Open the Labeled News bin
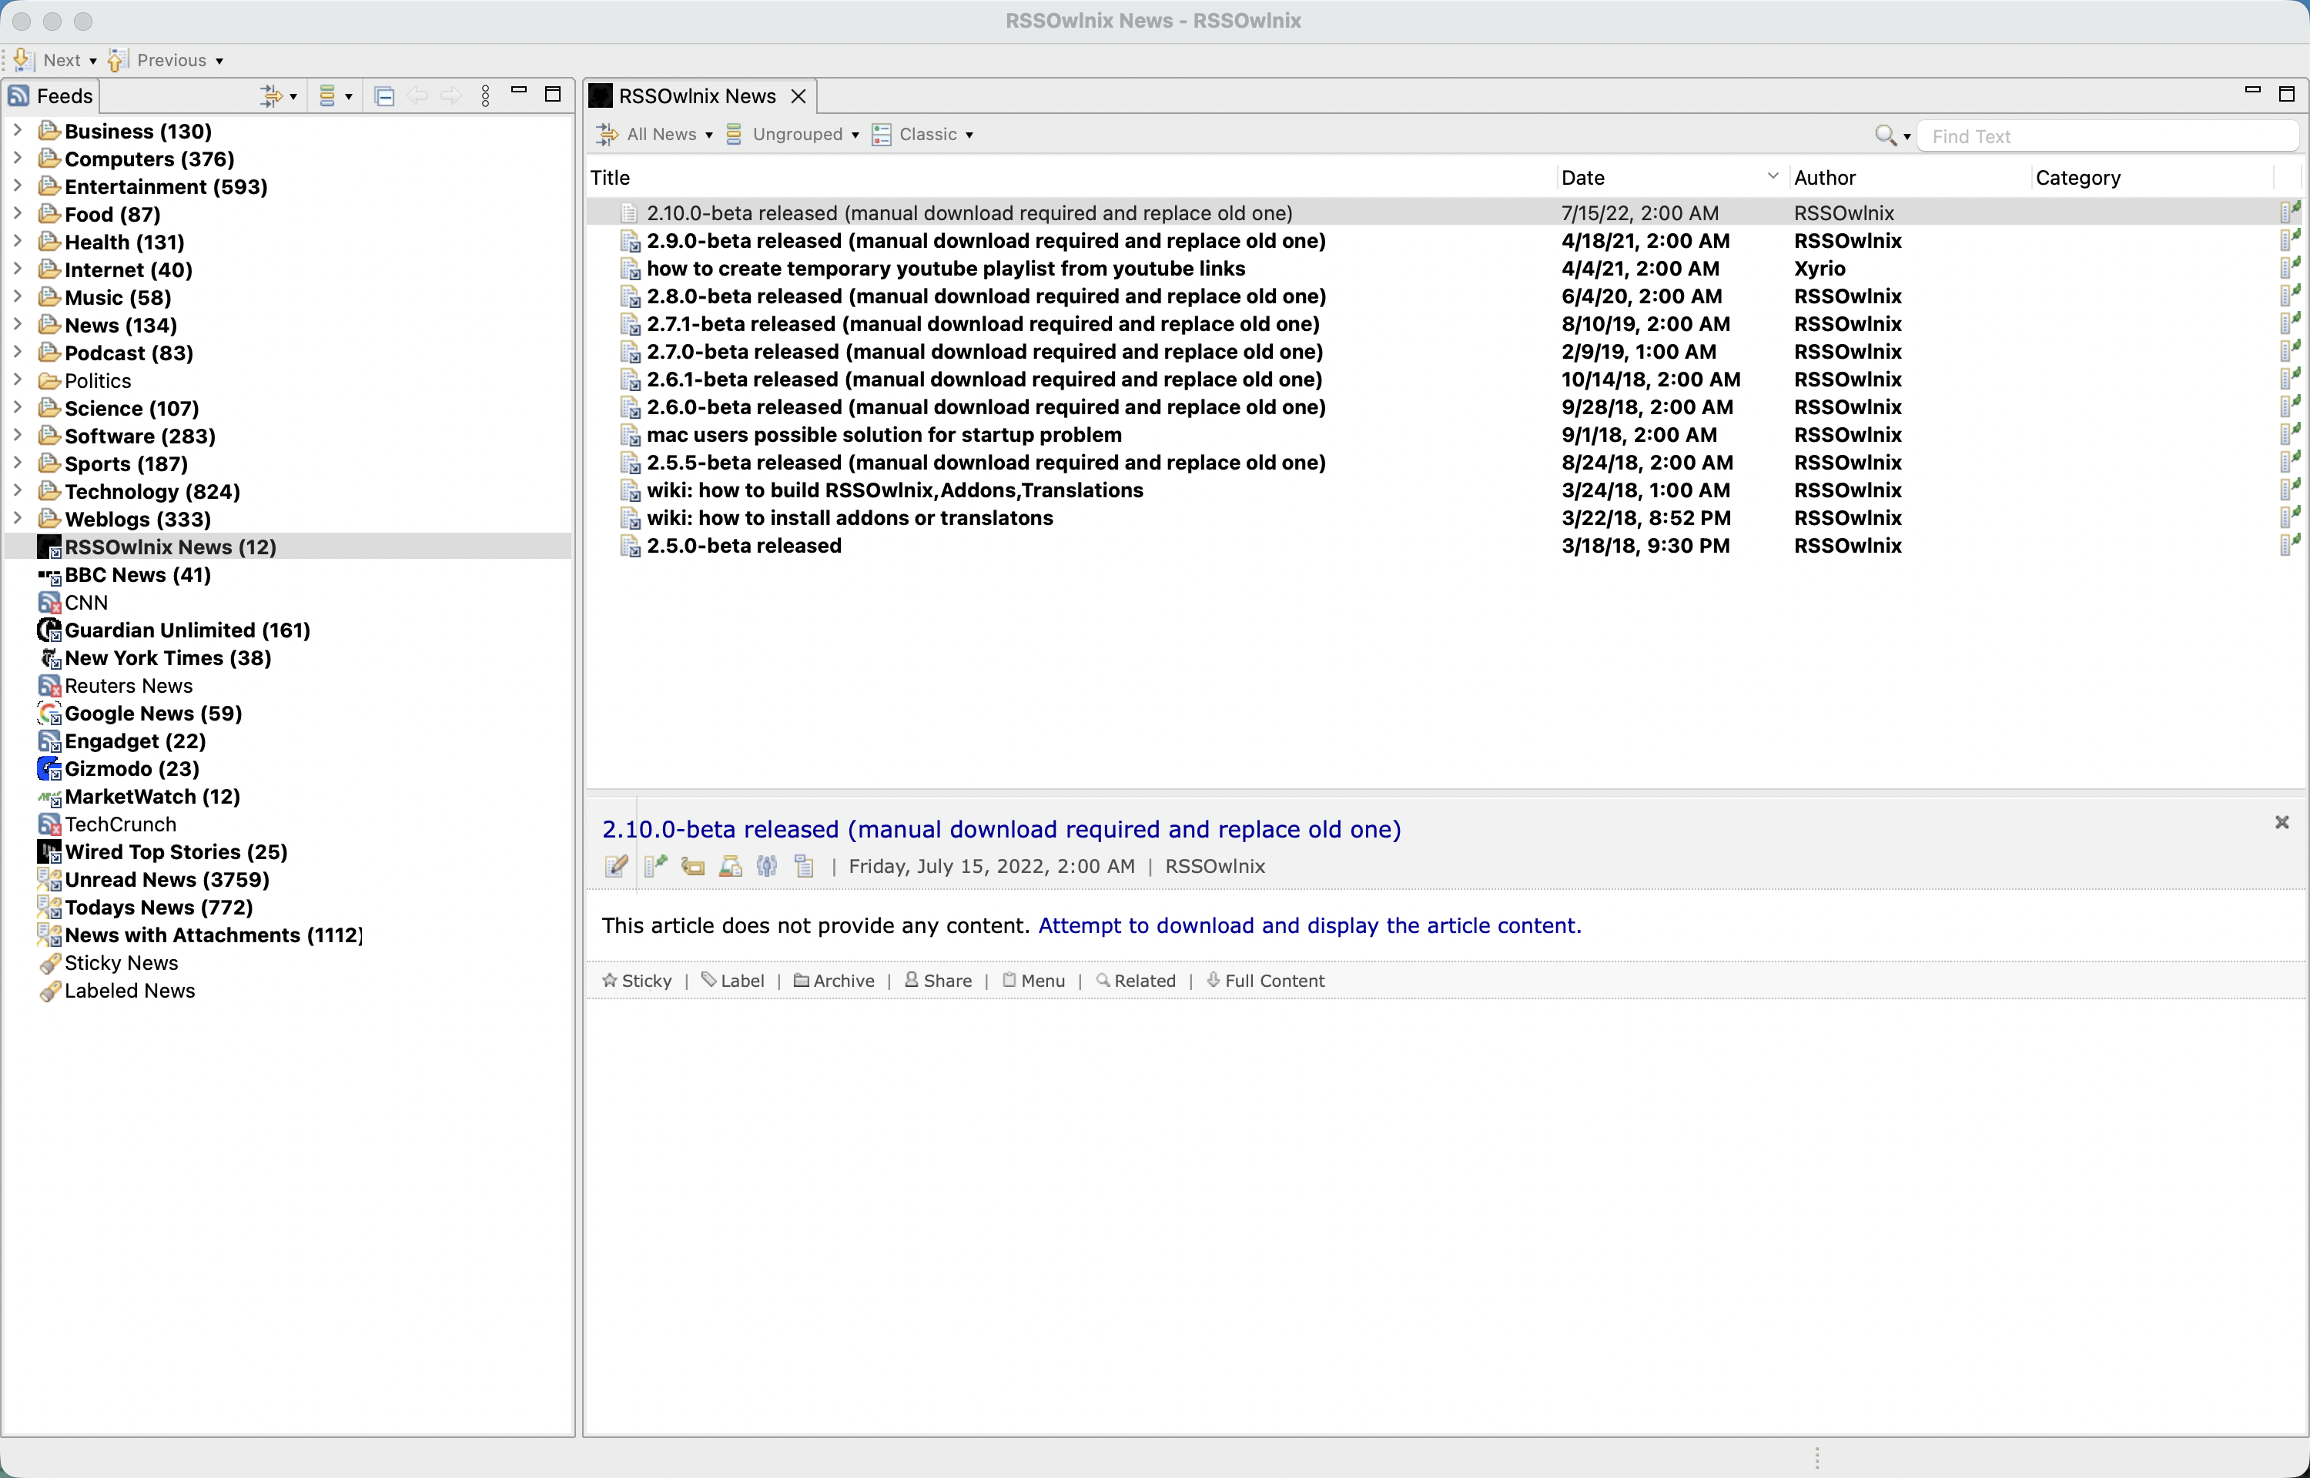 click(129, 991)
